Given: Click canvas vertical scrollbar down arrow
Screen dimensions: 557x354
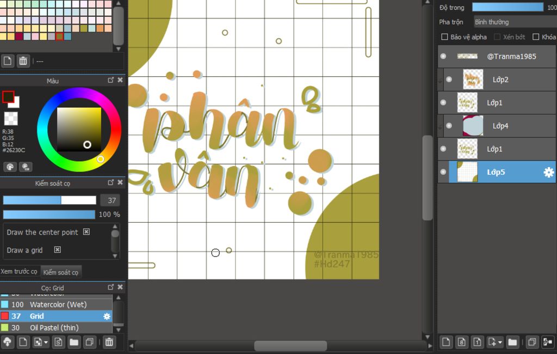Looking at the screenshot, I should (428, 337).
